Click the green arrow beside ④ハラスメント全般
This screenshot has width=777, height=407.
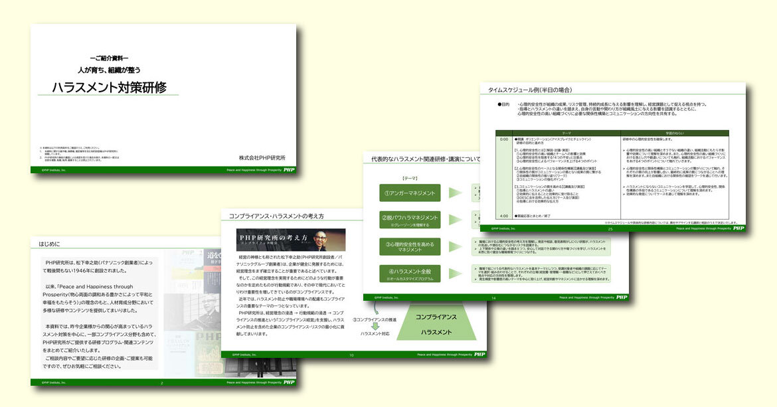coord(455,272)
